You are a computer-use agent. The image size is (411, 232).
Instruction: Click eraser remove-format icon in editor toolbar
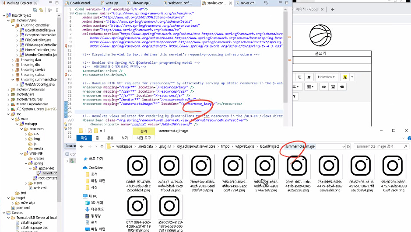pyautogui.click(x=309, y=77)
